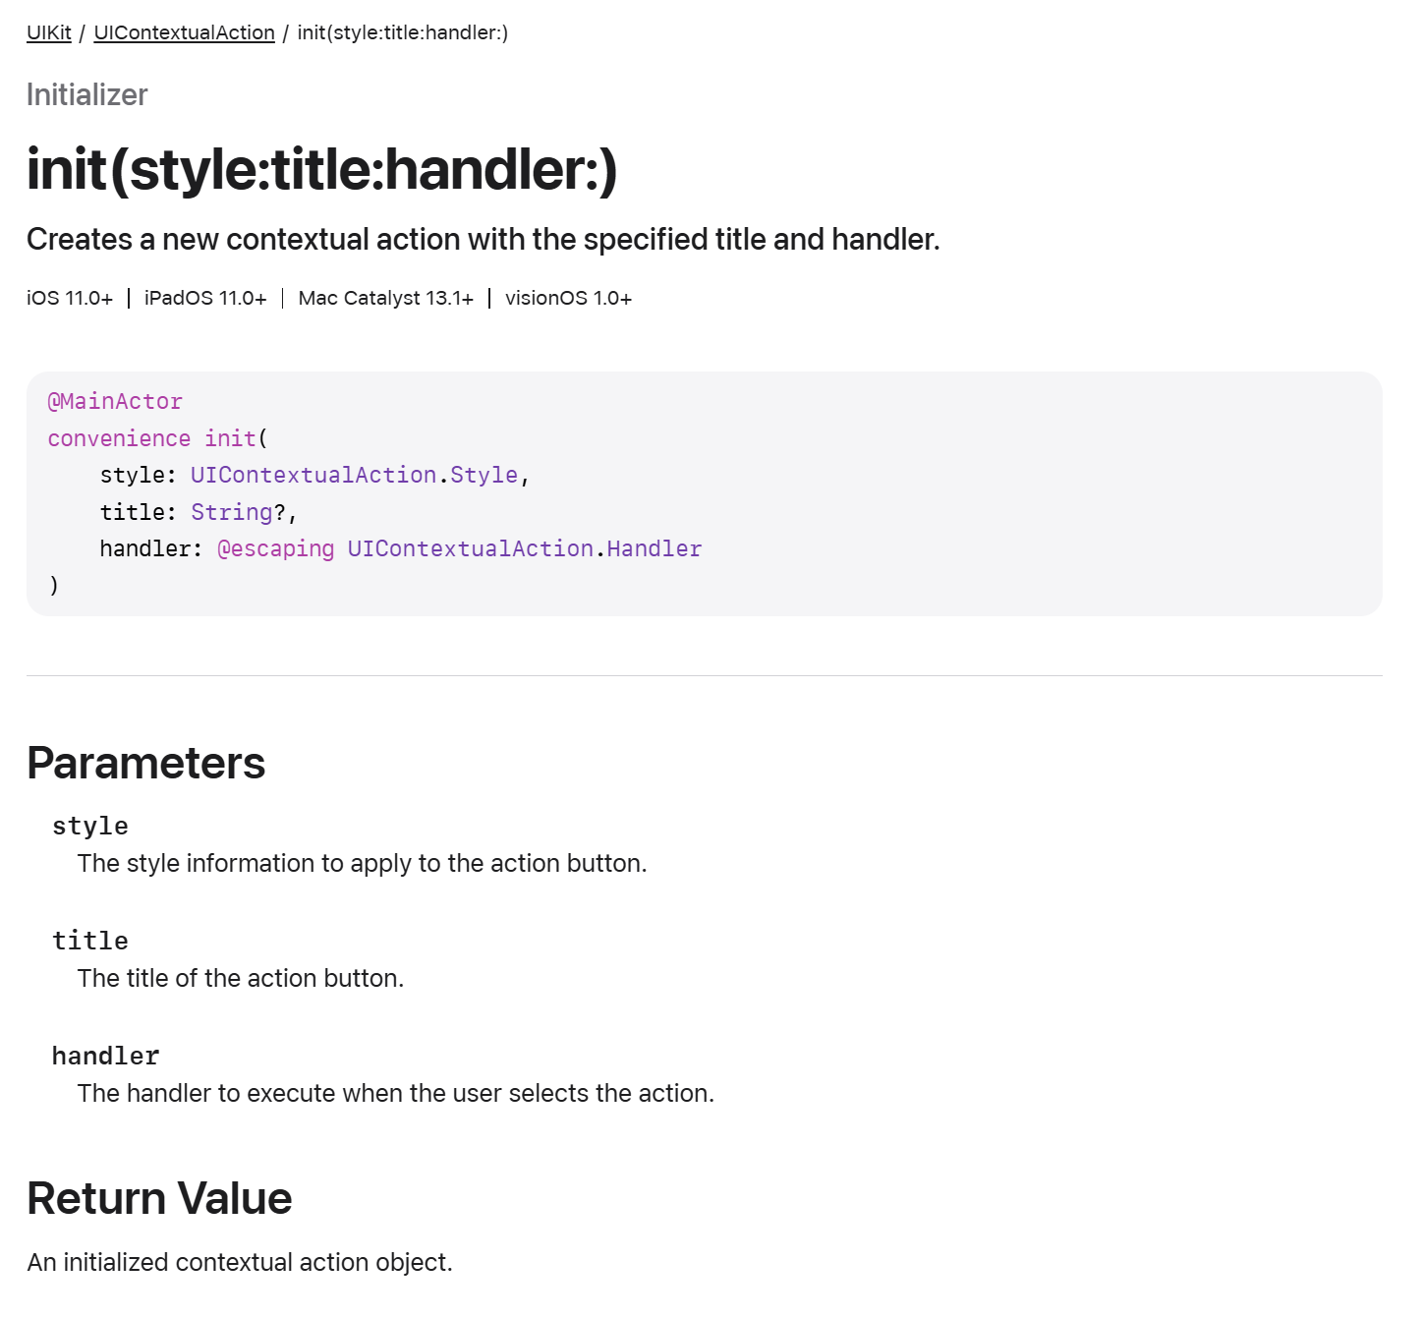Click the Parameters section heading
This screenshot has width=1423, height=1318.
pyautogui.click(x=146, y=763)
